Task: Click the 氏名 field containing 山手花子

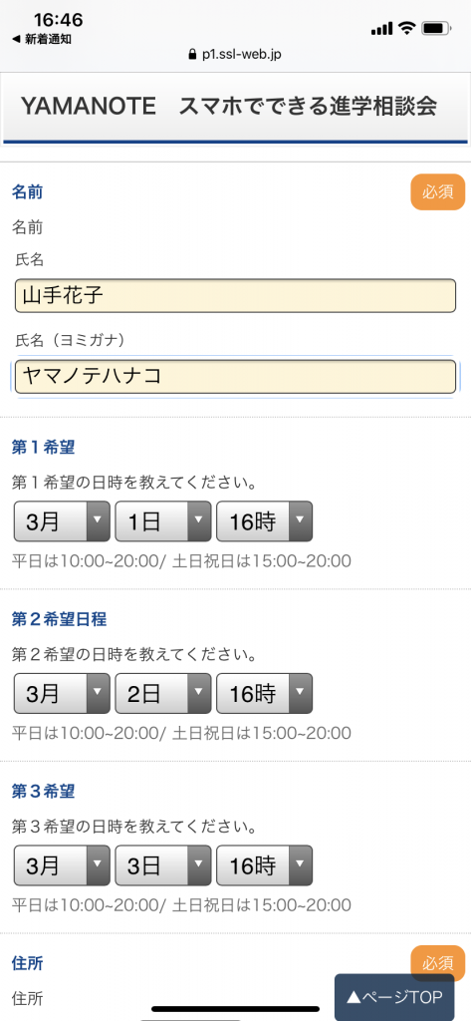Action: pyautogui.click(x=235, y=295)
